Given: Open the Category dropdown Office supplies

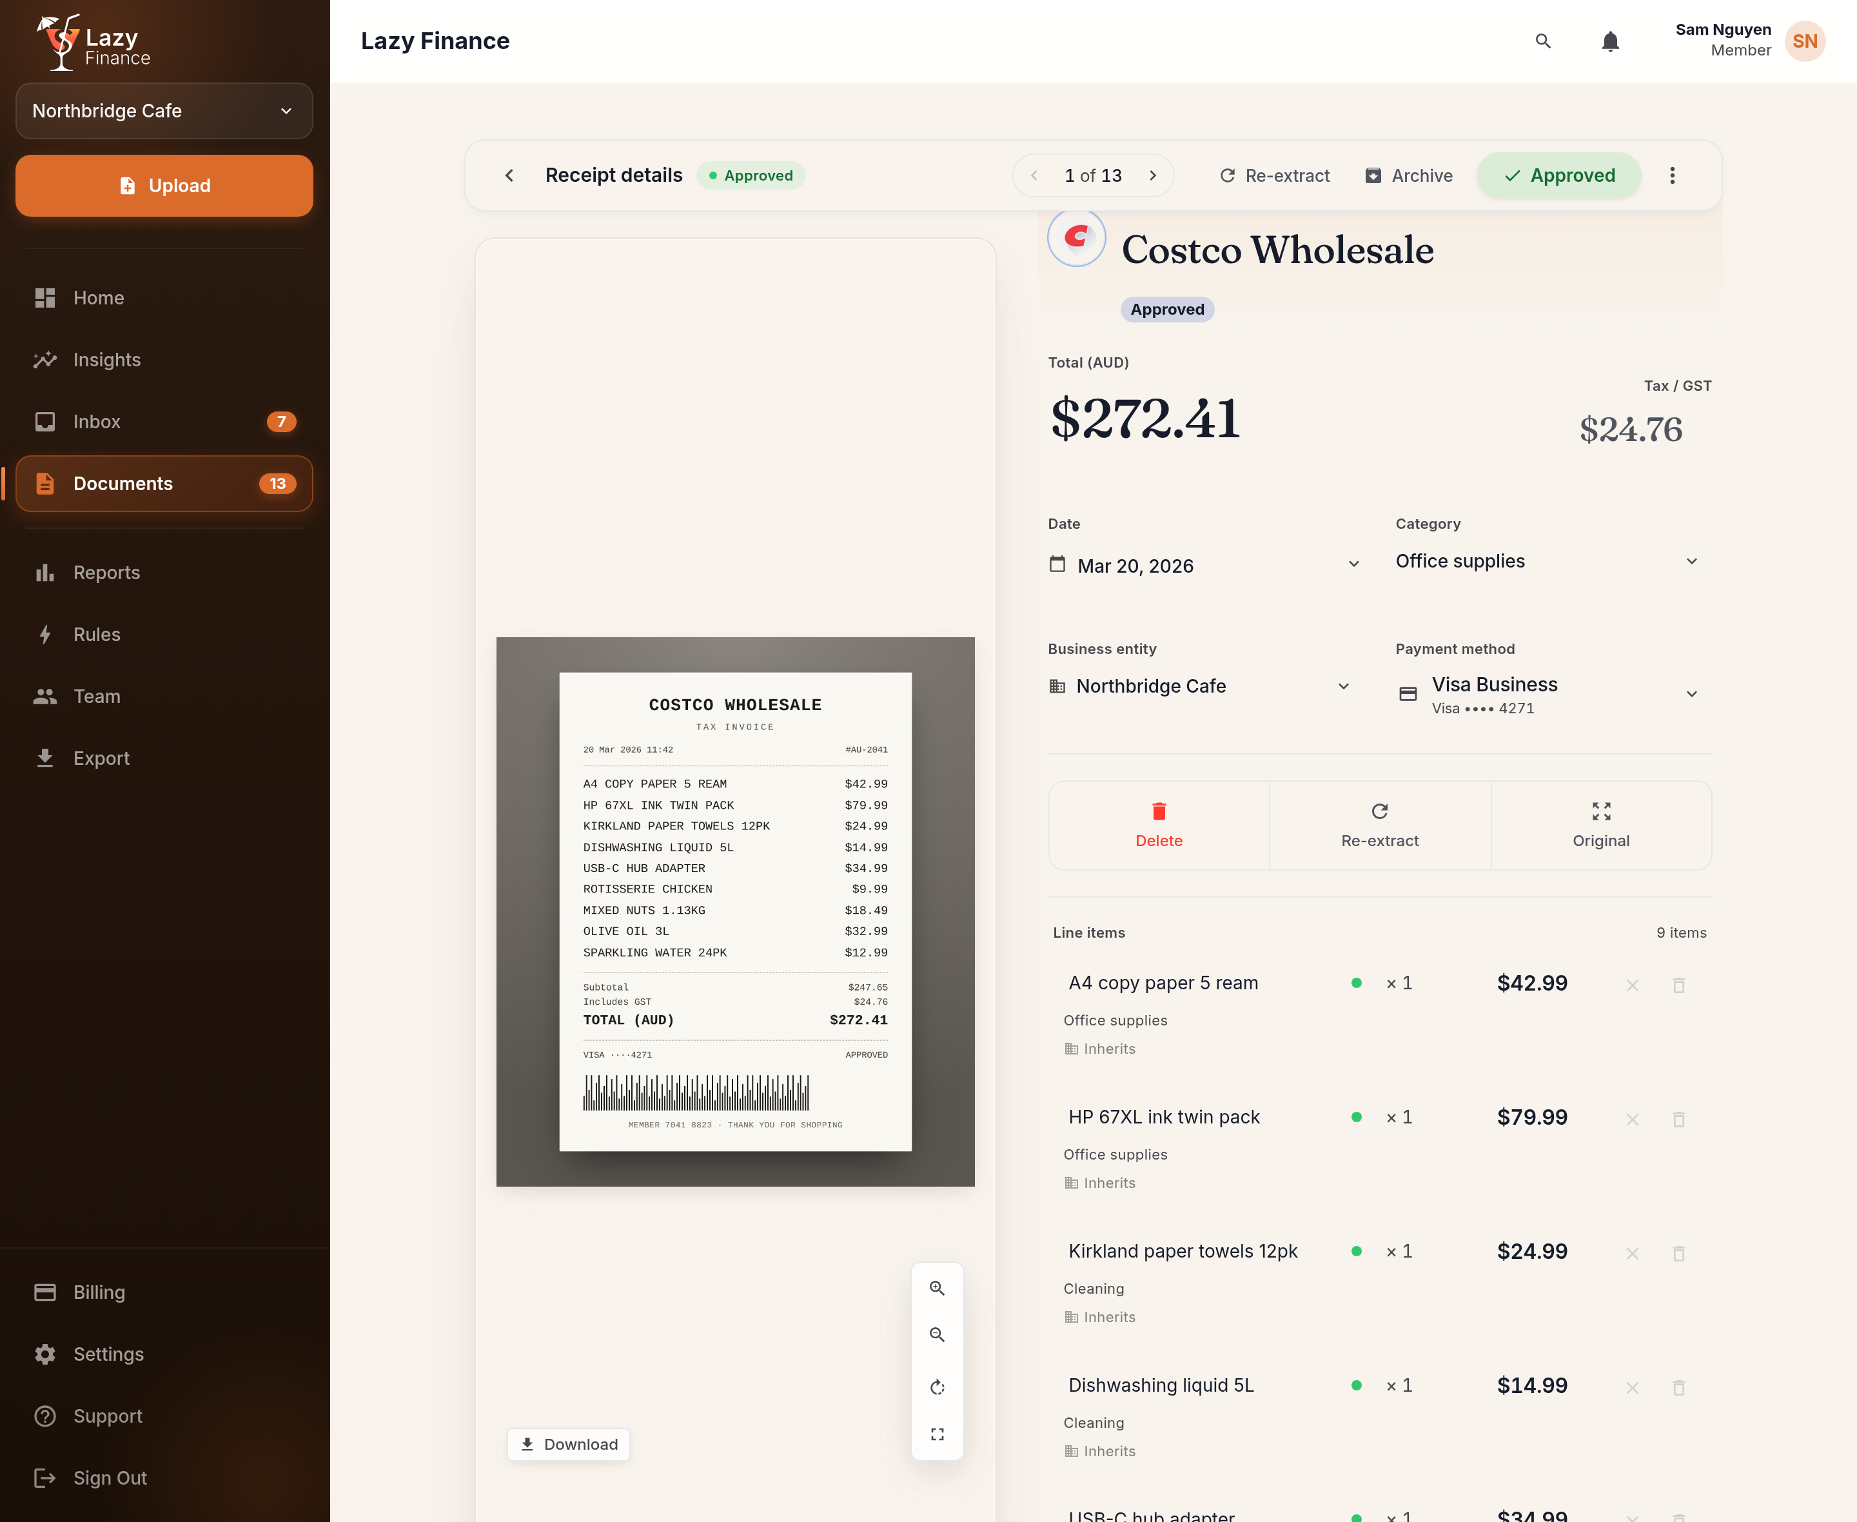Looking at the screenshot, I should [1547, 561].
